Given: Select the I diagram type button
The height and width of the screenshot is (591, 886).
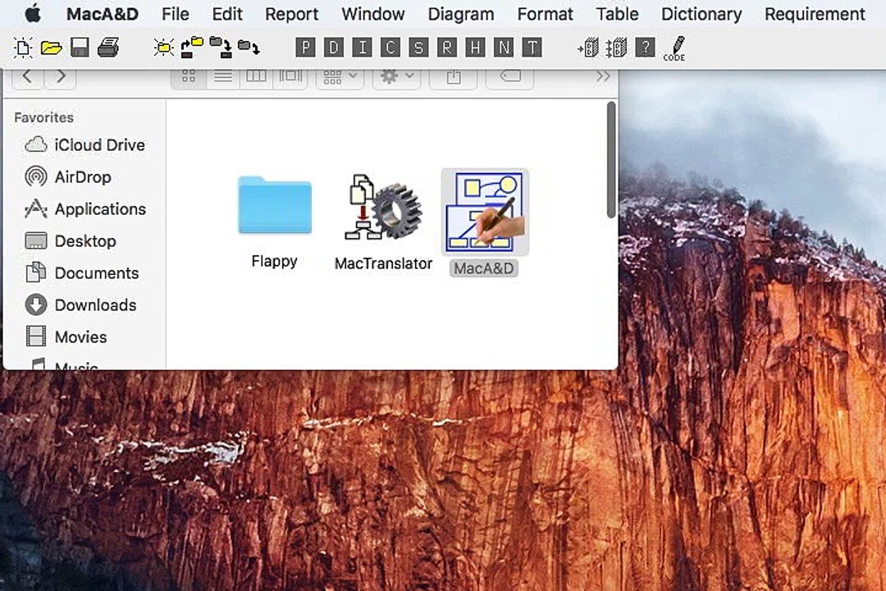Looking at the screenshot, I should coord(362,48).
